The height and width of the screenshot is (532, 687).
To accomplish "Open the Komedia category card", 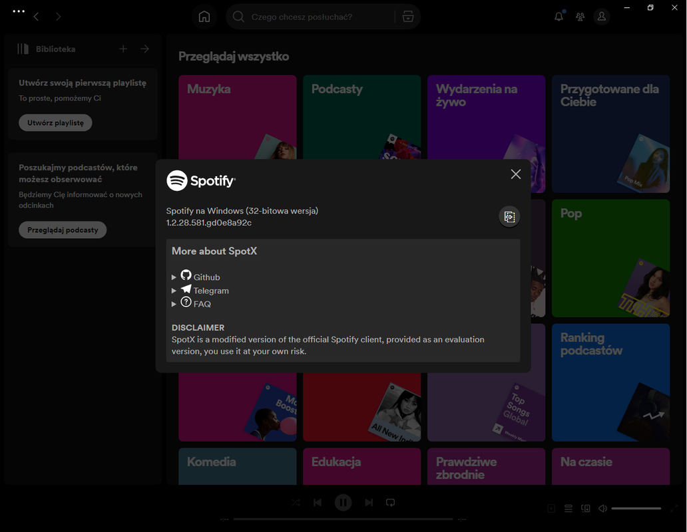I will (237, 466).
